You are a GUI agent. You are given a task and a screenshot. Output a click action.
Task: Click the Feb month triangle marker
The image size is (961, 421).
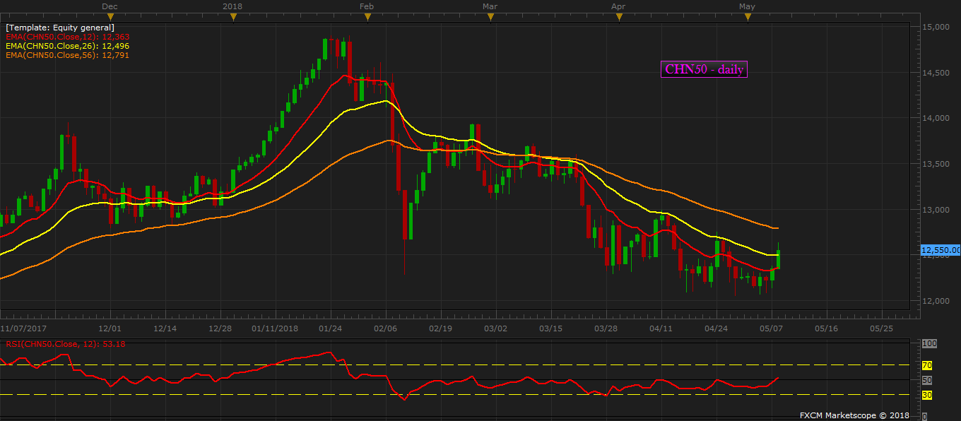coord(365,17)
